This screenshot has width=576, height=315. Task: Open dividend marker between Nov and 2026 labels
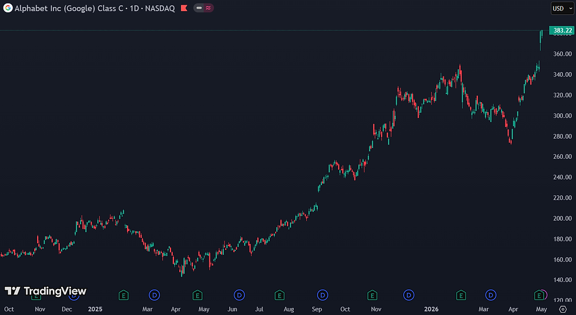(408, 295)
